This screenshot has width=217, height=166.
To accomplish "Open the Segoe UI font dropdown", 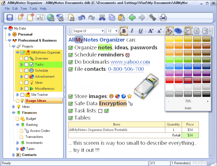I will pos(103,31).
